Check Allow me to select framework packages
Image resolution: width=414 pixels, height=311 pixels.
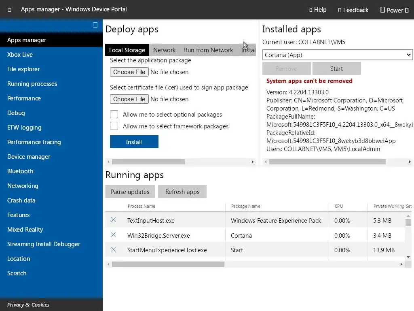[114, 126]
